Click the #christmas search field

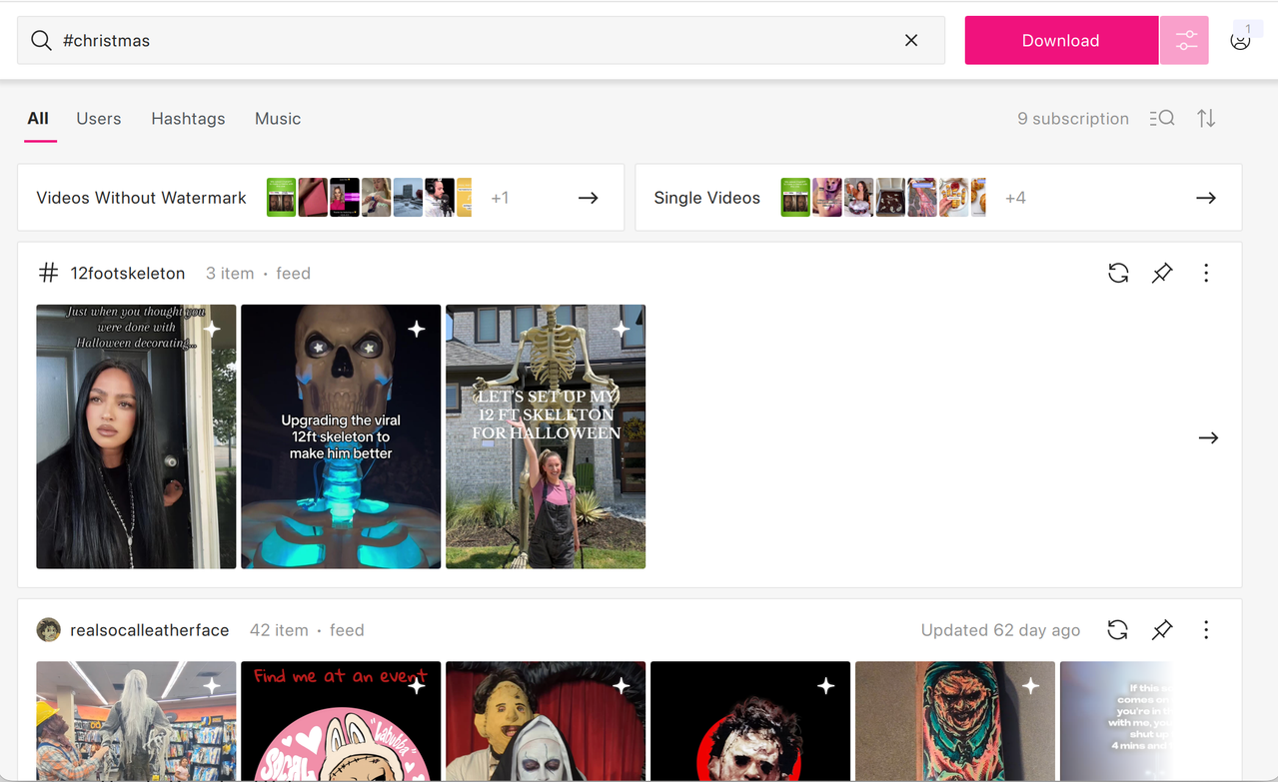(x=481, y=41)
